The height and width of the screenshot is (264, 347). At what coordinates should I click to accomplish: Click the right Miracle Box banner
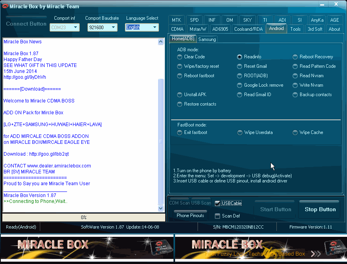(x=261, y=247)
